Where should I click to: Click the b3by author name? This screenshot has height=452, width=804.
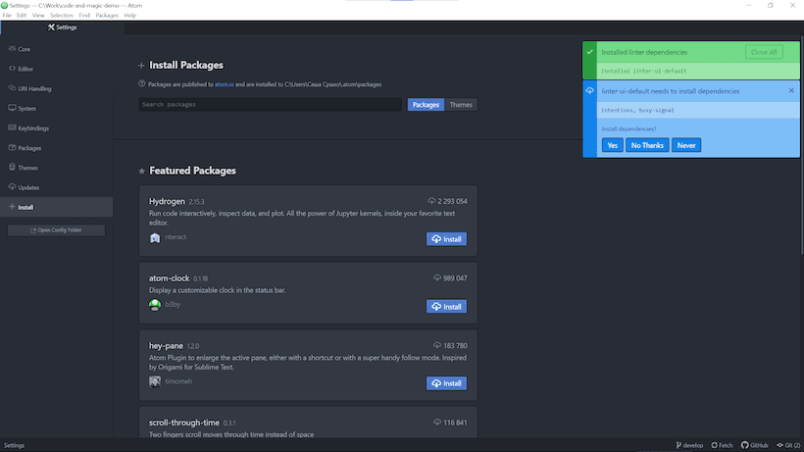tap(173, 304)
